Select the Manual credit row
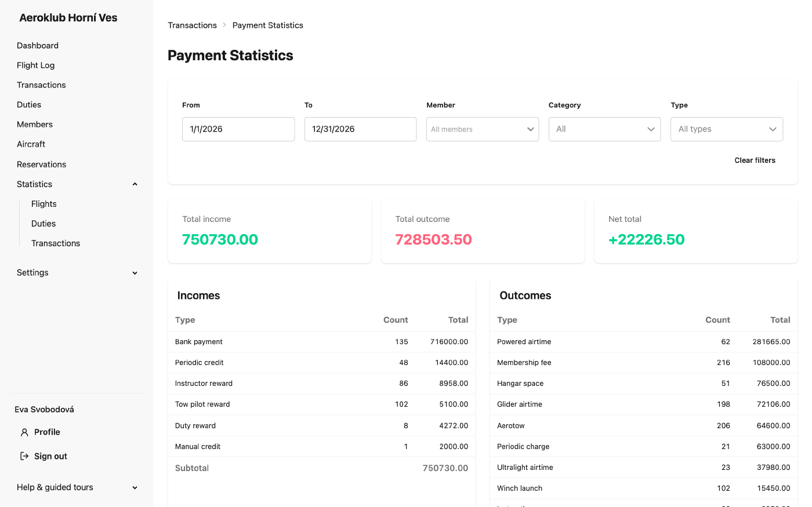 pyautogui.click(x=321, y=447)
